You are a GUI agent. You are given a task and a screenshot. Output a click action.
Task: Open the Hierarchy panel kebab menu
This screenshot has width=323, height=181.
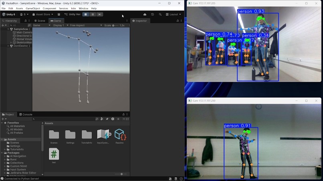click(29, 21)
